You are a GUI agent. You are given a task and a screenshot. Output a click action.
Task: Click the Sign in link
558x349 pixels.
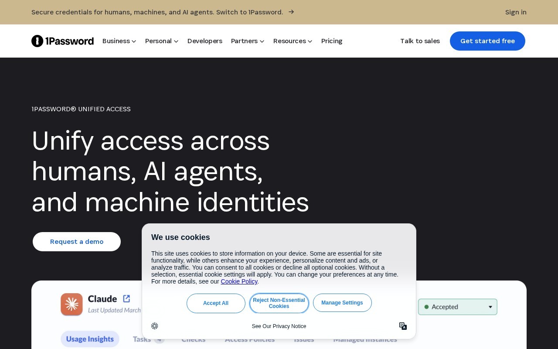[516, 12]
